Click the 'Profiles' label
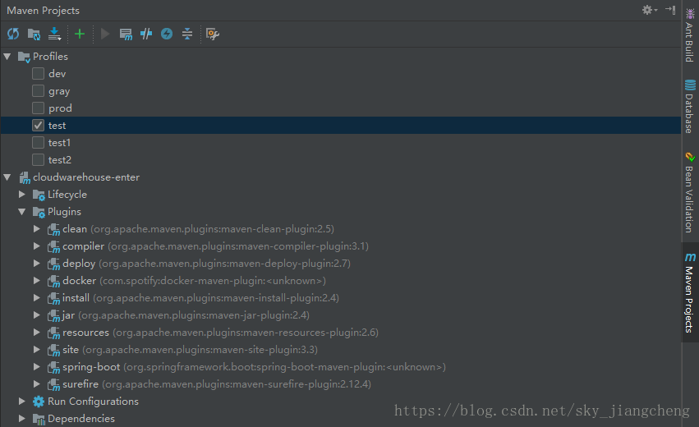The width and height of the screenshot is (699, 427). tap(50, 57)
